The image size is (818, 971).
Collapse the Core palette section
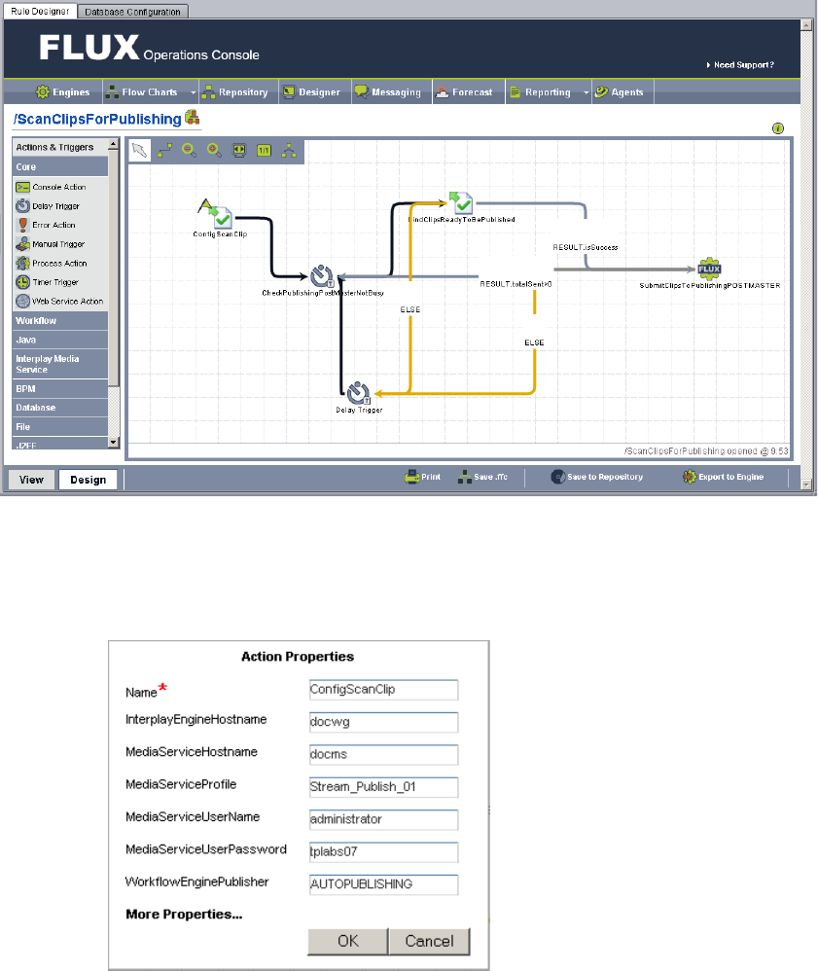coord(60,166)
